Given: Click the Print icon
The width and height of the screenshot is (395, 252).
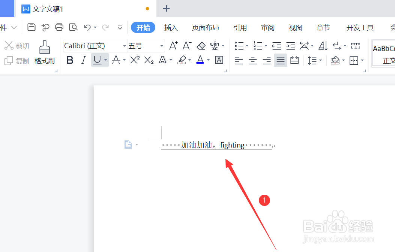Looking at the screenshot, I should tap(59, 27).
